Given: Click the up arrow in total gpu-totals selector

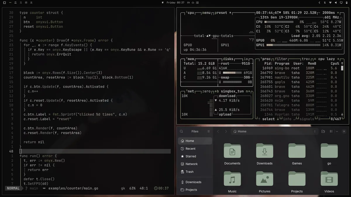Looking at the screenshot, I should [207, 36].
